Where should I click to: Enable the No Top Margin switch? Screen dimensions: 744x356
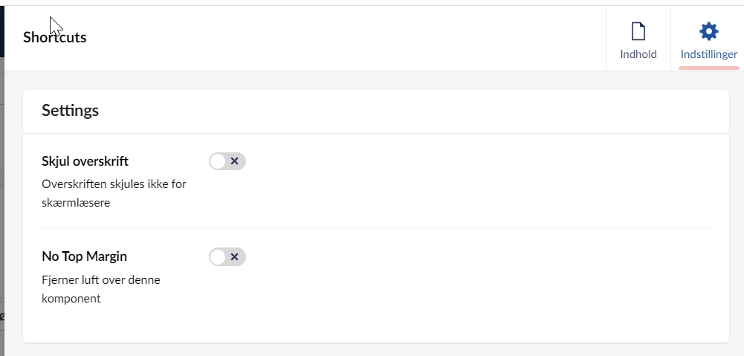pyautogui.click(x=227, y=257)
